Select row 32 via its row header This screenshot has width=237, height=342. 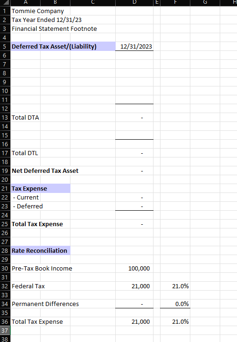click(5, 286)
